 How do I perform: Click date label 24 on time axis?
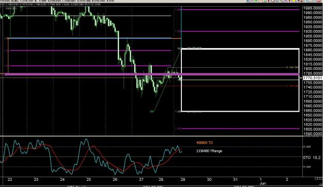tap(62, 179)
